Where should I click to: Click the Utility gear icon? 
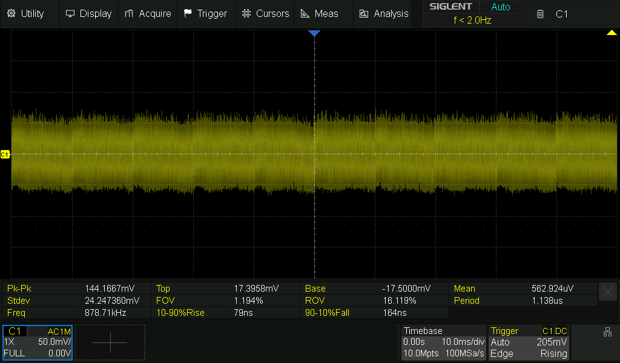12,13
